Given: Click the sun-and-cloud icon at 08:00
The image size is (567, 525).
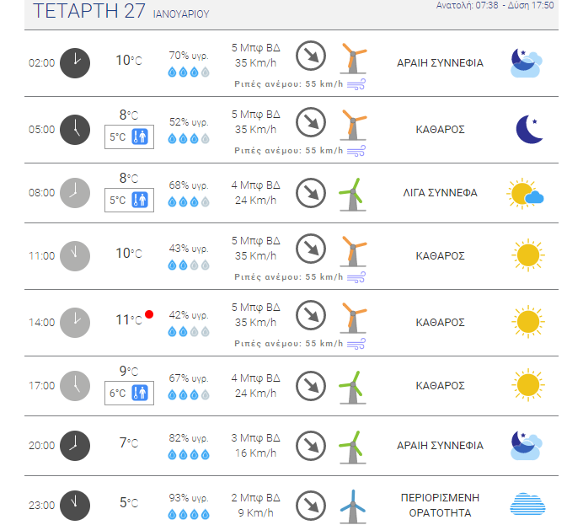Looking at the screenshot, I should (525, 194).
